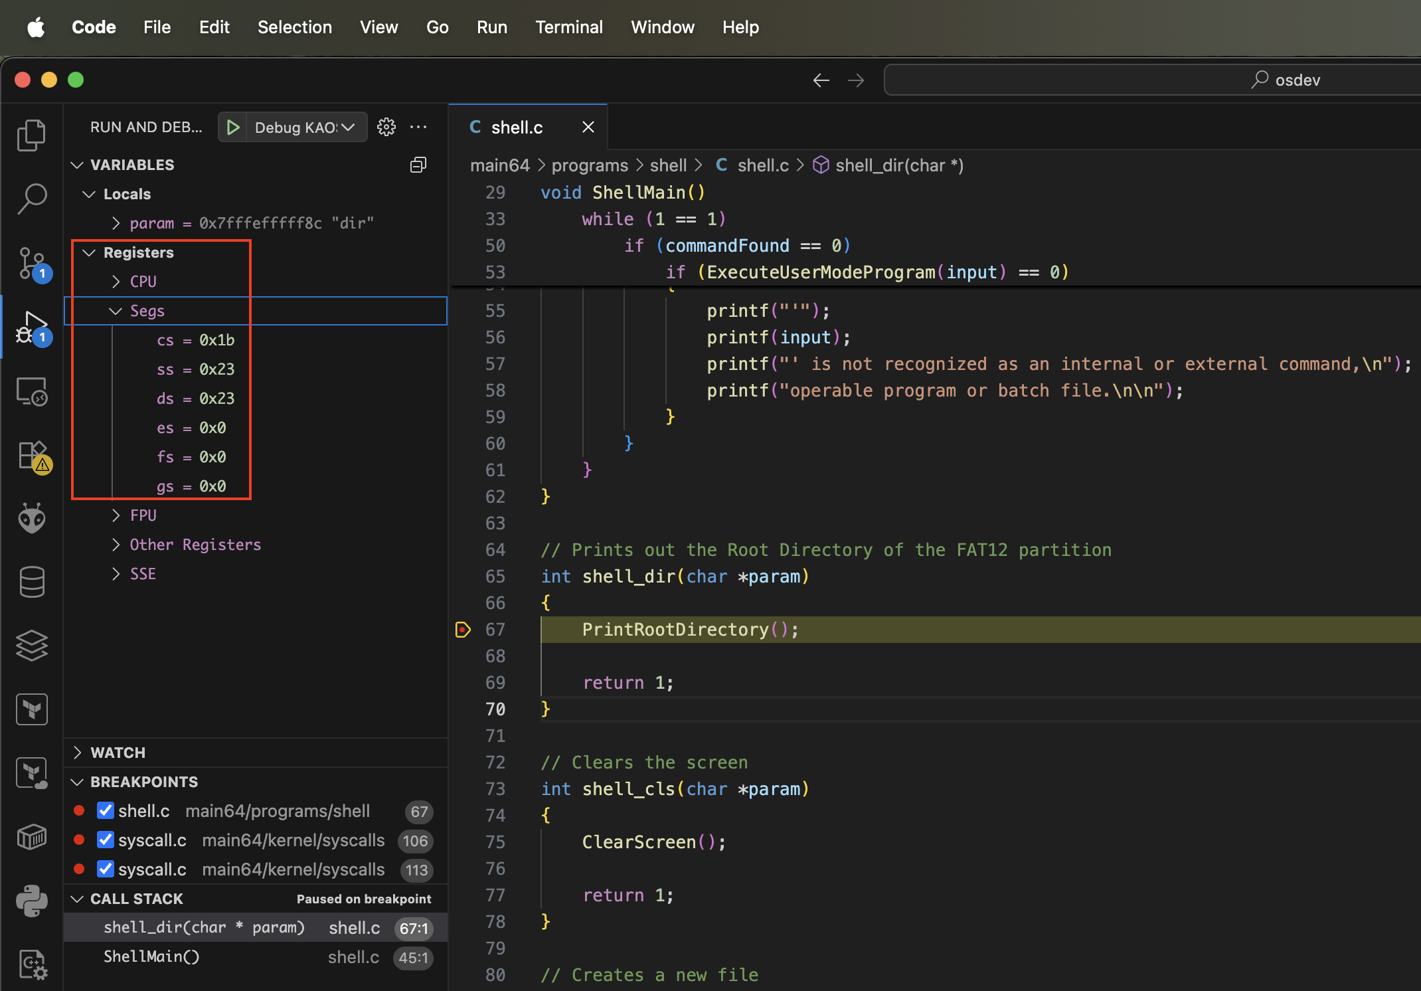Collapse the Locals scope

coord(89,194)
